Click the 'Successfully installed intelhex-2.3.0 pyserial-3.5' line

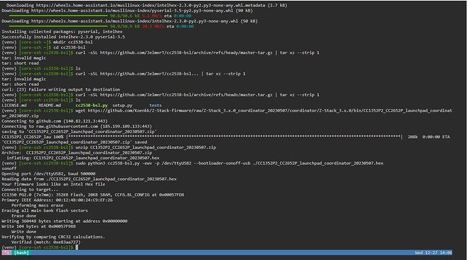click(63, 37)
